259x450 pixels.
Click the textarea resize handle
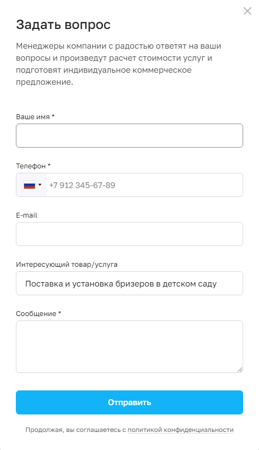point(240,370)
